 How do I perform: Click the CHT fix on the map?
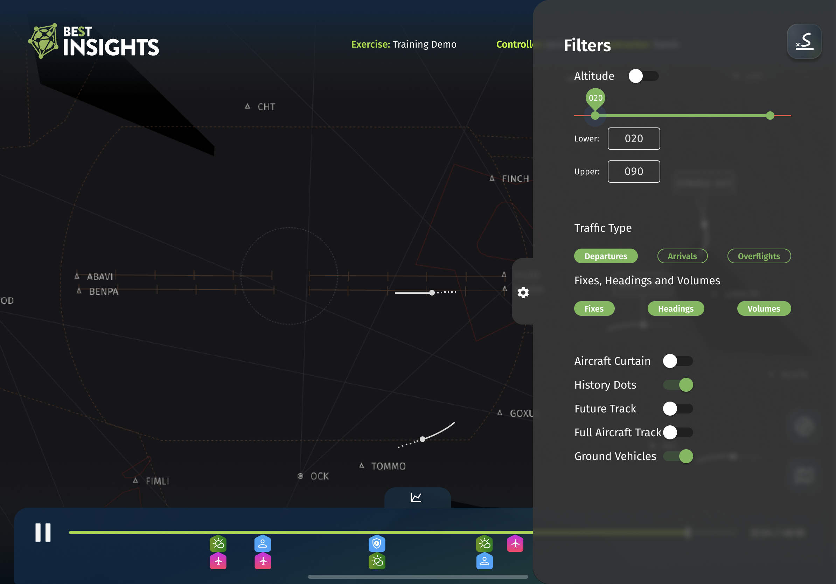260,107
